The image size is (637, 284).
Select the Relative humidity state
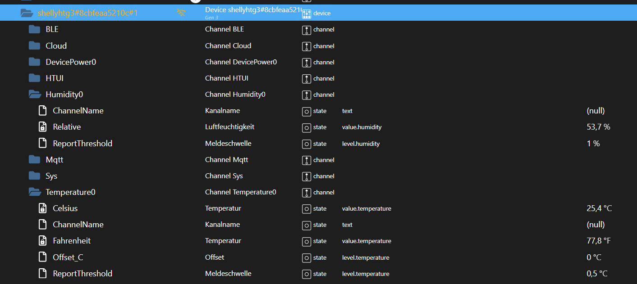tap(67, 127)
